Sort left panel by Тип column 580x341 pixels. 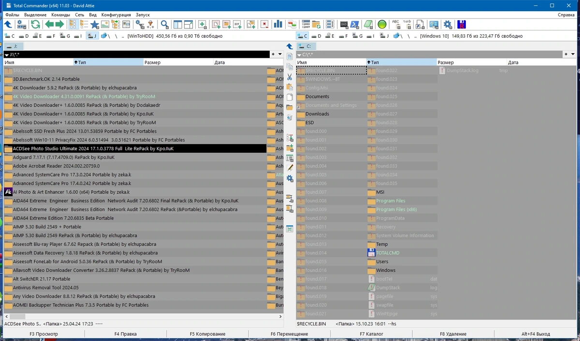pyautogui.click(x=108, y=62)
